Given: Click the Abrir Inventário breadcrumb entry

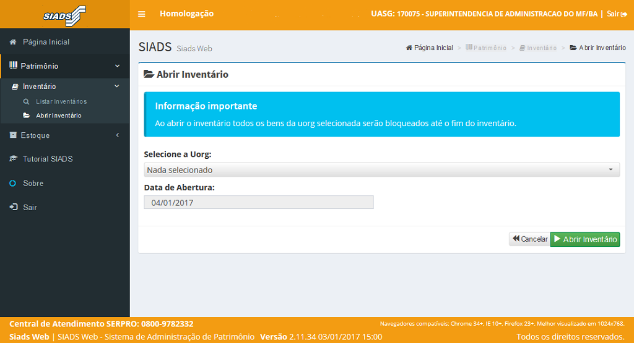Looking at the screenshot, I should (x=598, y=48).
